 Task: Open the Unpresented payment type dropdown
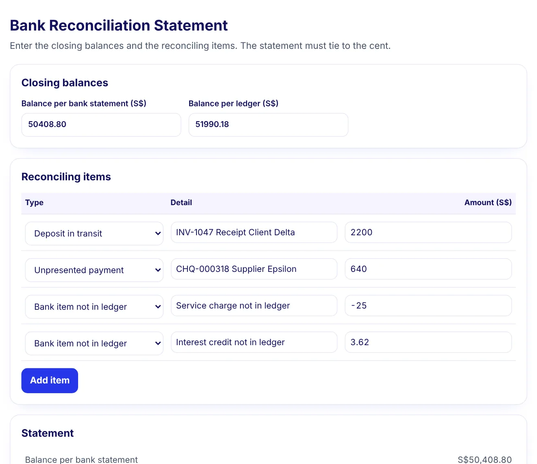click(x=94, y=270)
